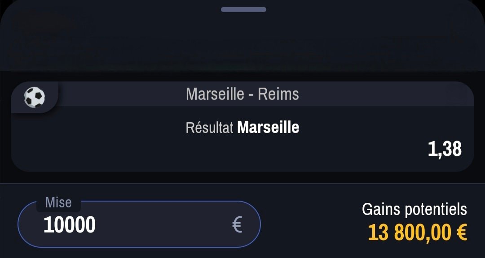Screen dimensions: 485x258
Task: Tap the 13 800,00 € potential winnings amount
Action: pos(417,232)
